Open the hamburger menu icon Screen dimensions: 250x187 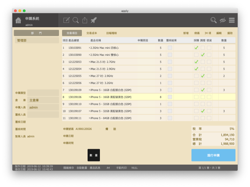tap(232, 20)
